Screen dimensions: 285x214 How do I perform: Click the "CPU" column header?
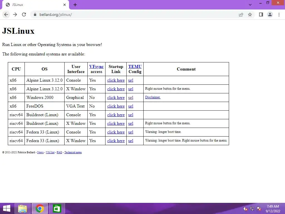[x=16, y=69]
